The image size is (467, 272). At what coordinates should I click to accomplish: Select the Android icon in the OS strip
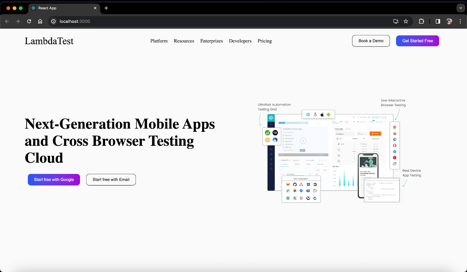[x=329, y=114]
